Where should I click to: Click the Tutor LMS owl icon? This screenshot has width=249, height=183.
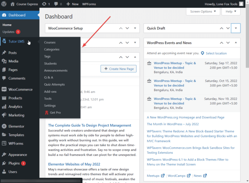click(x=4, y=41)
